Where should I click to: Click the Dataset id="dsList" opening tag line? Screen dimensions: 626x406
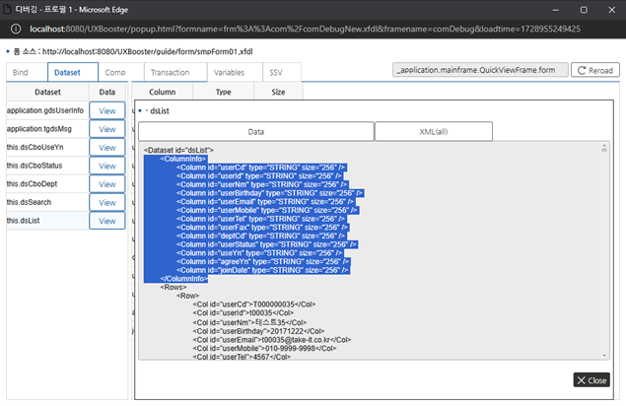(x=178, y=150)
